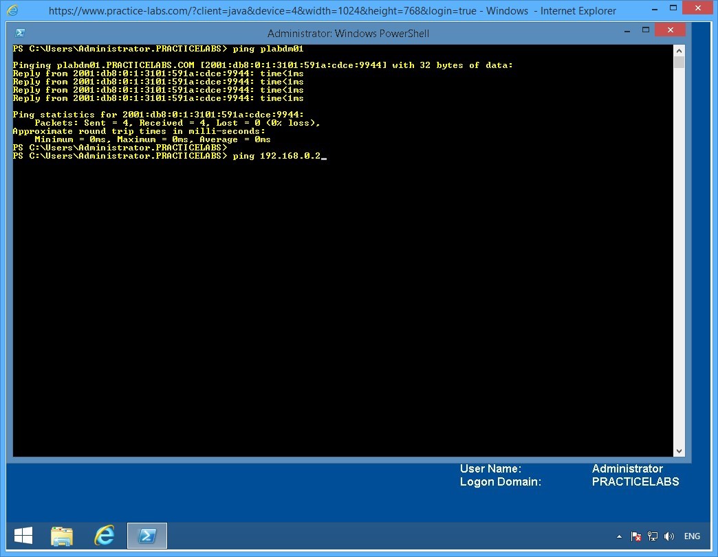
Task: Click the network status tray icon
Action: pyautogui.click(x=652, y=536)
